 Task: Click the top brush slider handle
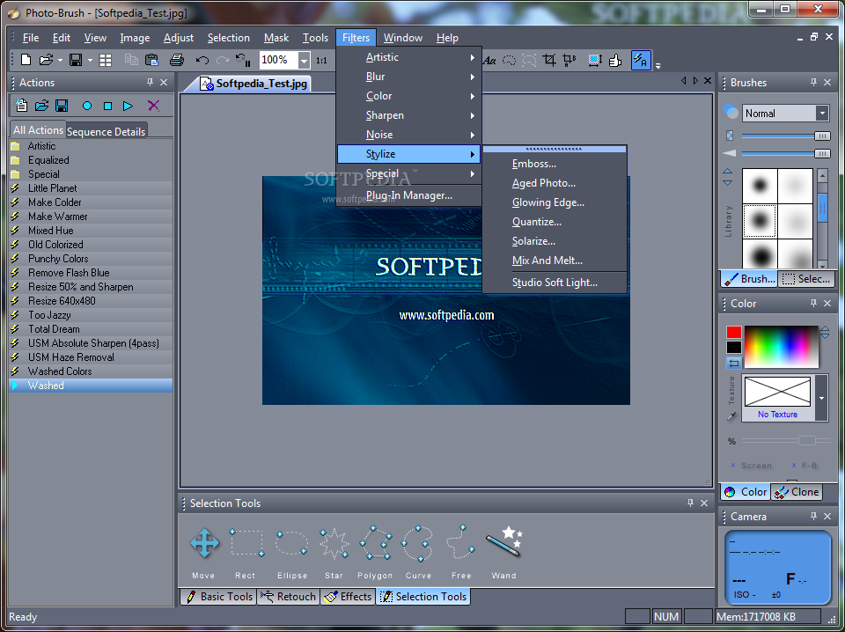coord(822,136)
